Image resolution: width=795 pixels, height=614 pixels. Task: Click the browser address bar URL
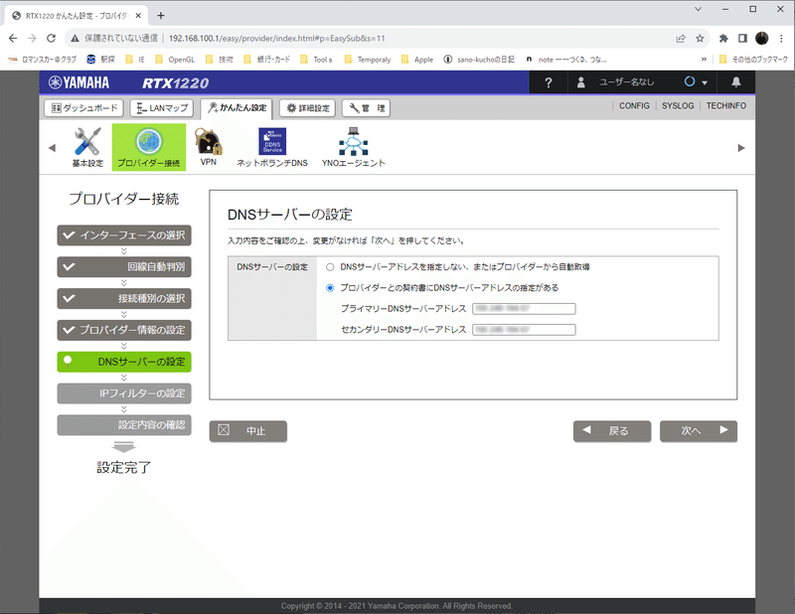coord(277,39)
